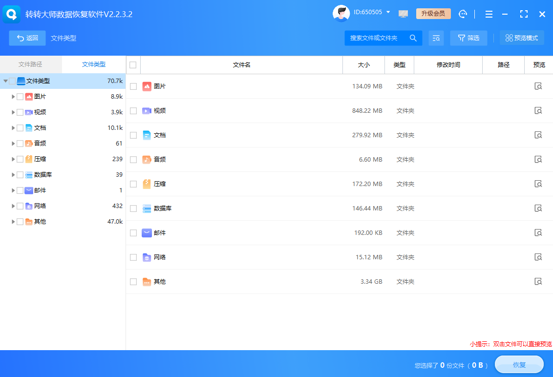
Task: Click the 图片 icon in file list
Action: pyautogui.click(x=147, y=86)
